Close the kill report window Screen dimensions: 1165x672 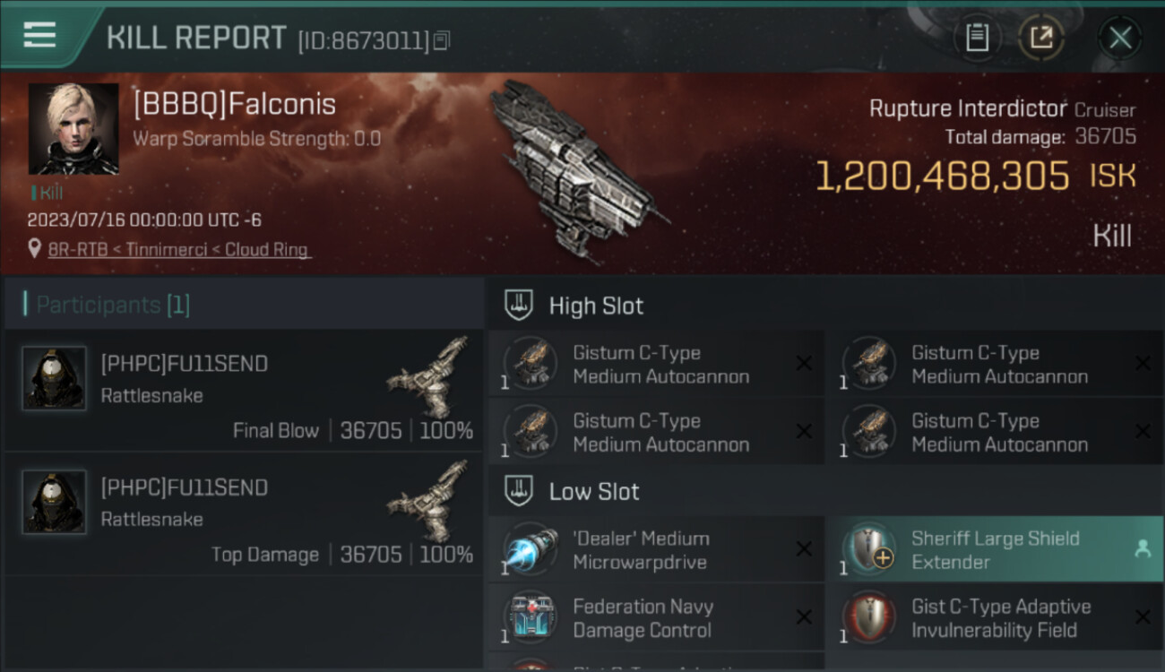(1120, 38)
